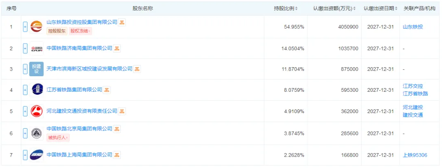
Task: Expand row 1 with the plus button
Action: (x=25, y=27)
